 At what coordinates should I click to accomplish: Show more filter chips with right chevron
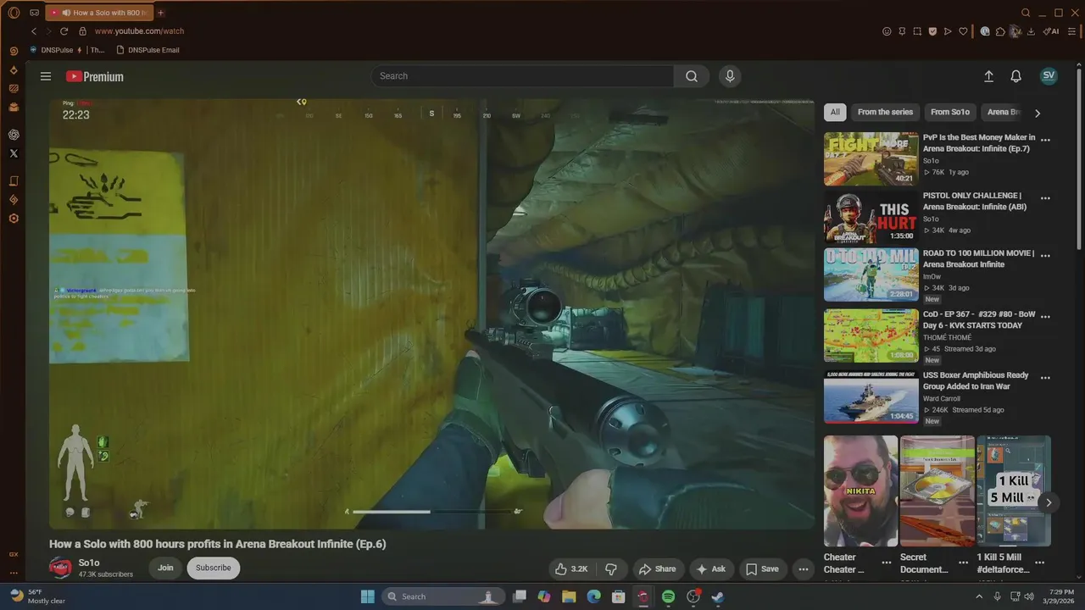[1038, 113]
